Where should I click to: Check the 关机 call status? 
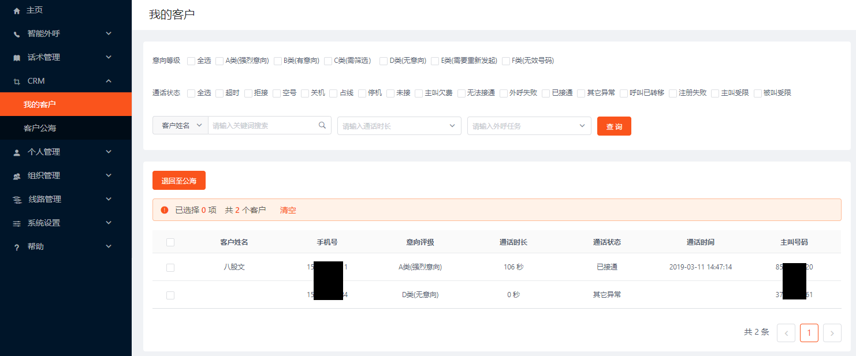tap(305, 93)
